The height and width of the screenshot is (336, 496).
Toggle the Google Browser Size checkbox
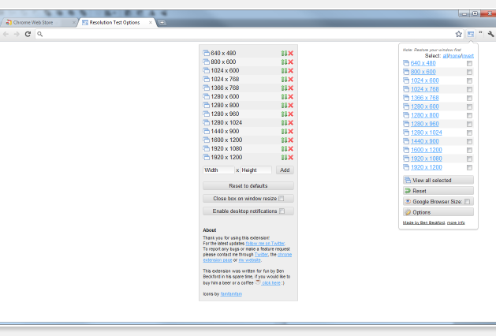point(468,202)
